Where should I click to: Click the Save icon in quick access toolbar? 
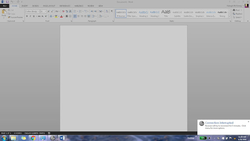coord(7,2)
